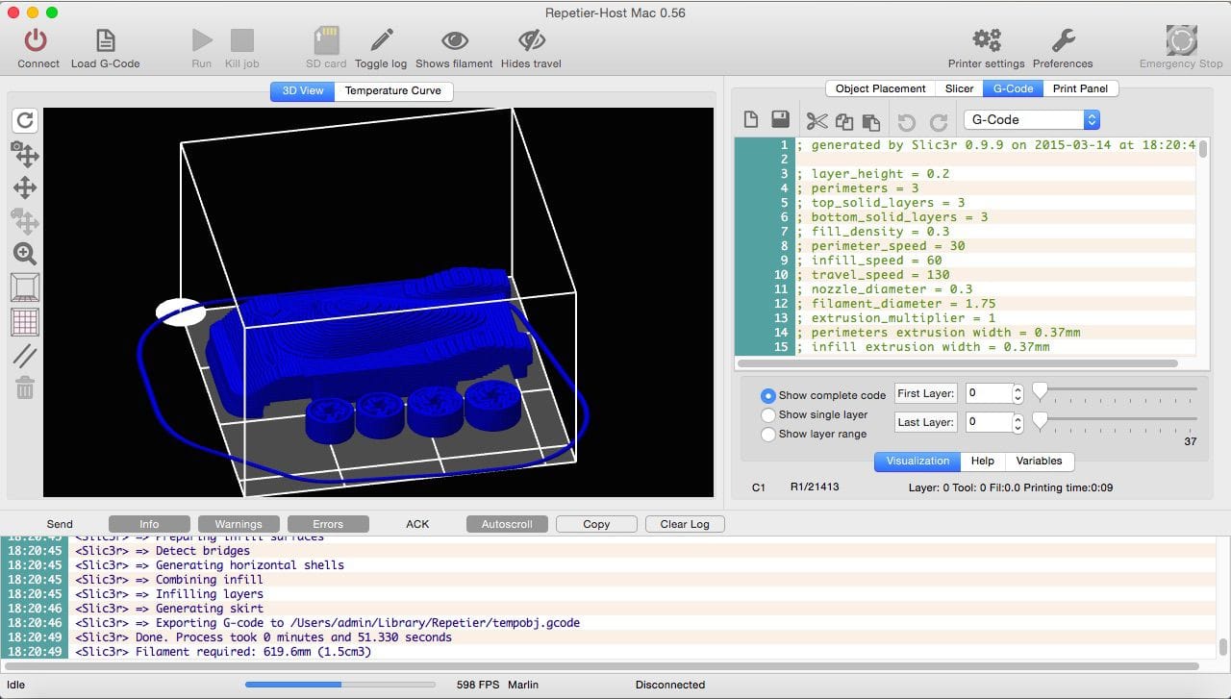Switch to the 3D View tab
This screenshot has width=1231, height=699.
[x=303, y=90]
